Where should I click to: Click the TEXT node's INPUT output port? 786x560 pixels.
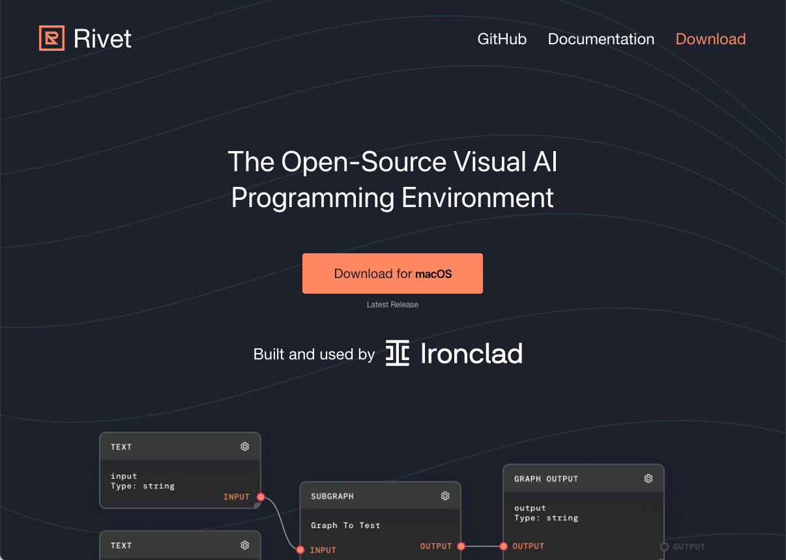[x=261, y=497]
